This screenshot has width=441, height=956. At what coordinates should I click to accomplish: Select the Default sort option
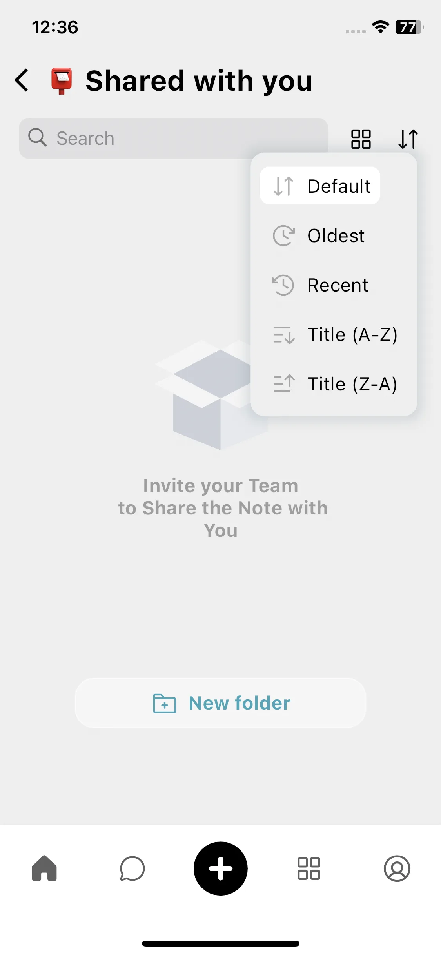320,186
